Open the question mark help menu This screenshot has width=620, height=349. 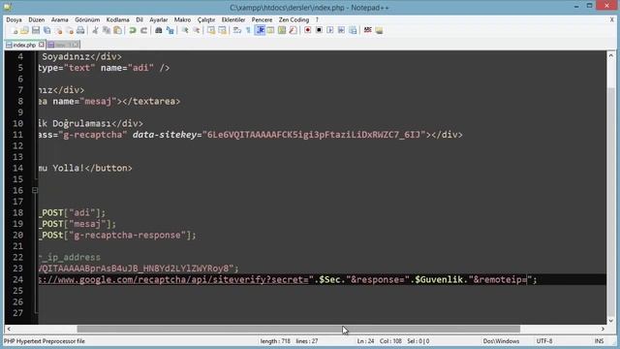pos(317,19)
